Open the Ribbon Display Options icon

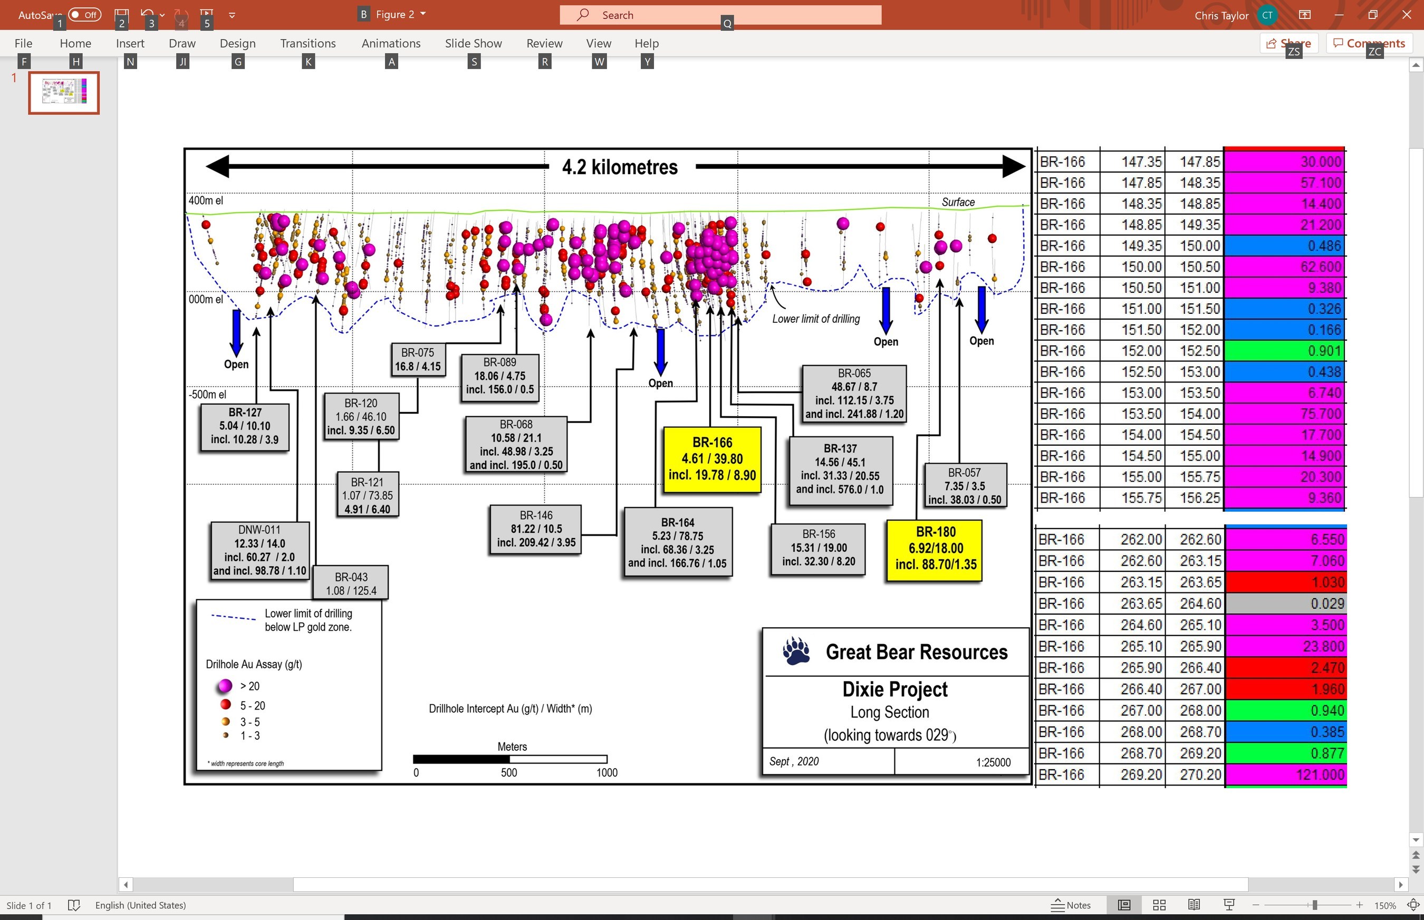(1305, 15)
